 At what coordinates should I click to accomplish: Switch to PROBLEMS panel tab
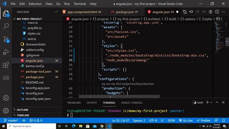74,103
